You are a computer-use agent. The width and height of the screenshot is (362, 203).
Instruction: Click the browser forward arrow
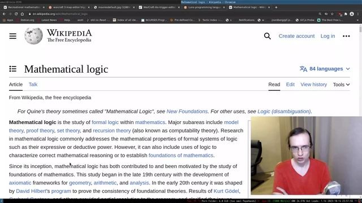pyautogui.click(x=10, y=14)
